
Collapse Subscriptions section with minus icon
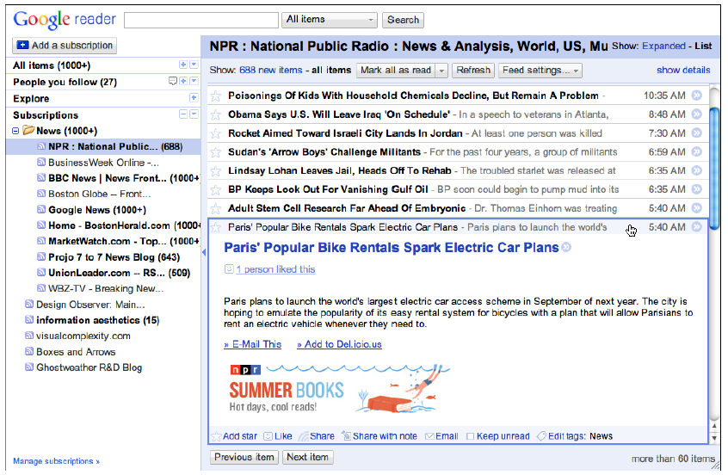pyautogui.click(x=183, y=114)
